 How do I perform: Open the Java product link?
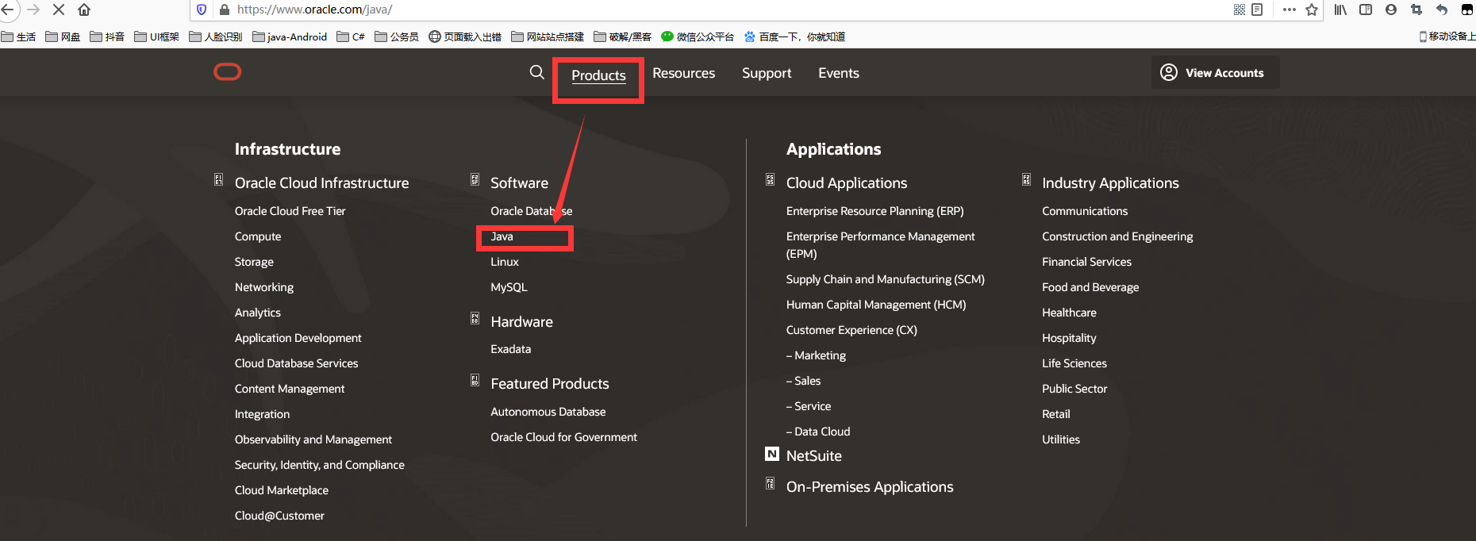[502, 236]
